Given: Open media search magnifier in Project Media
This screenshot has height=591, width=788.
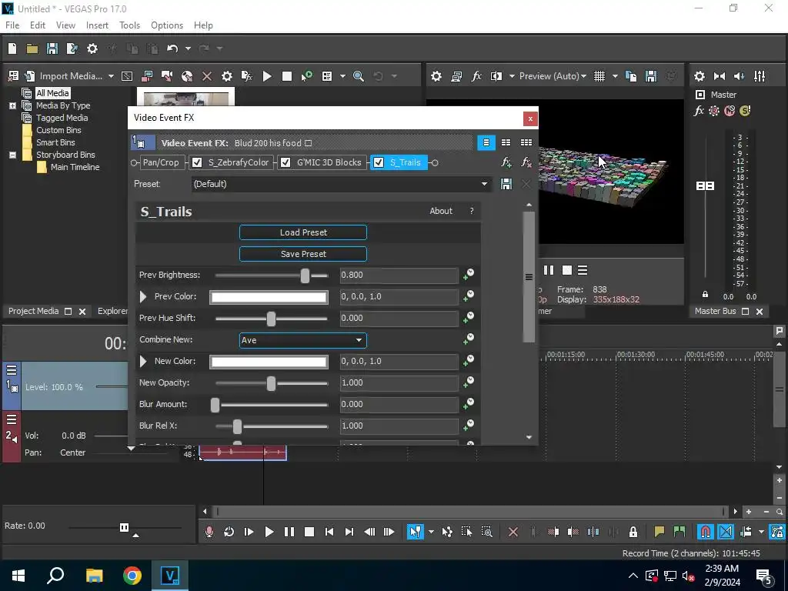Looking at the screenshot, I should [359, 76].
